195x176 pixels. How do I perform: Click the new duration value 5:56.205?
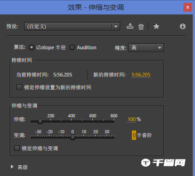pos(141,75)
